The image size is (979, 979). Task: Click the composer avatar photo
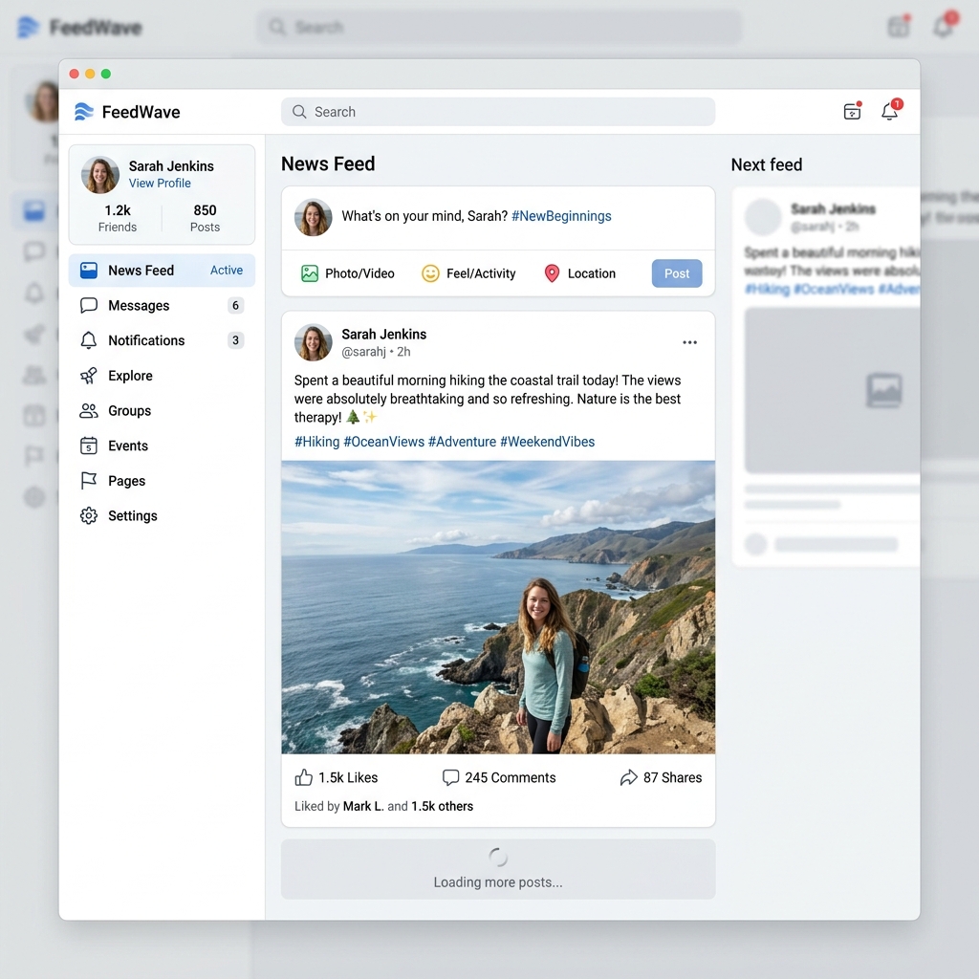314,217
